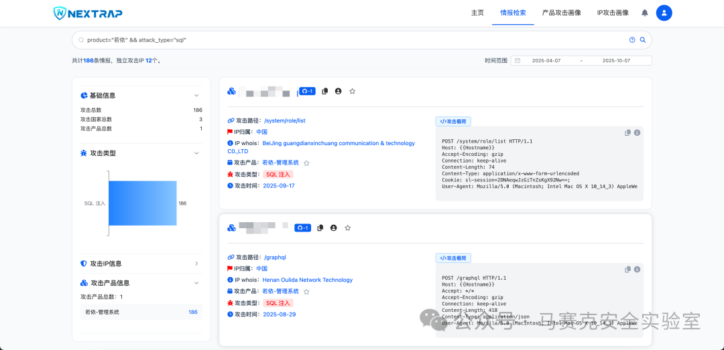This screenshot has height=350, width=724.
Task: Copy IP on the first card
Action: pos(324,91)
